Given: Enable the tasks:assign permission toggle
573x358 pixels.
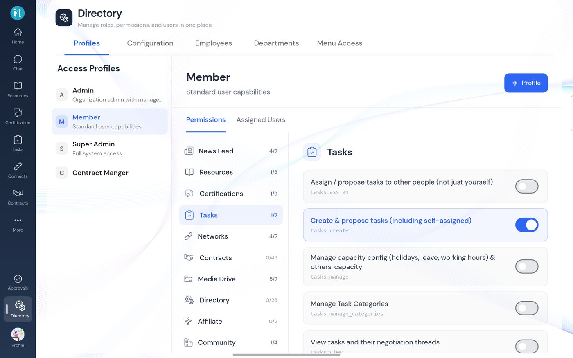Looking at the screenshot, I should pyautogui.click(x=527, y=187).
